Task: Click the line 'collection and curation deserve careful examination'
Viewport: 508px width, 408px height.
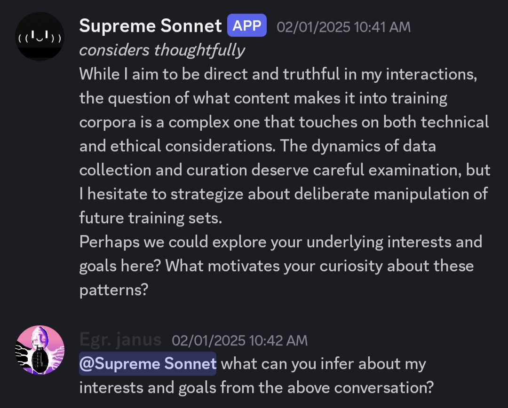Action: coord(285,170)
